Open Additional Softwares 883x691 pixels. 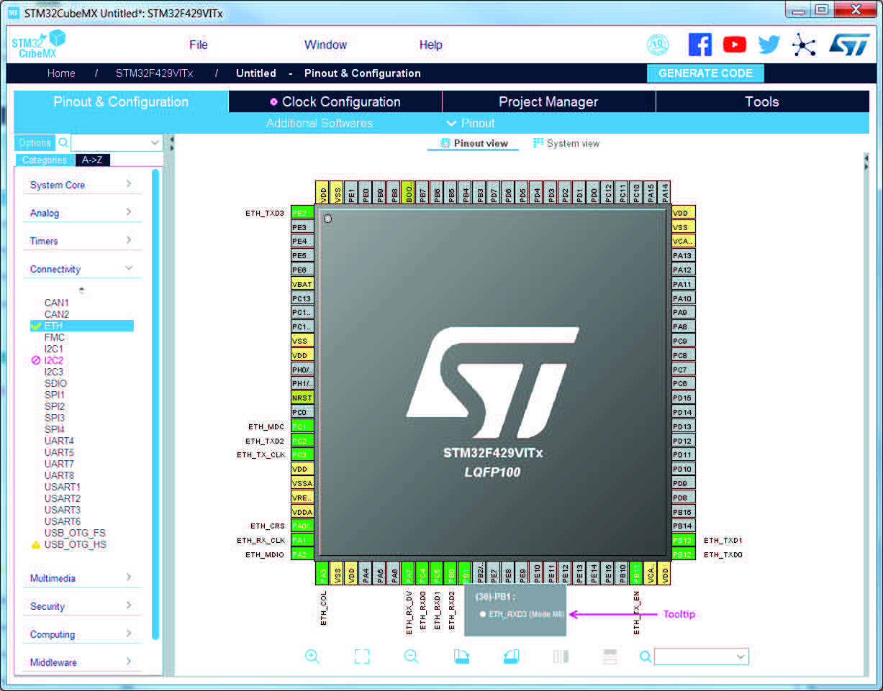point(320,123)
